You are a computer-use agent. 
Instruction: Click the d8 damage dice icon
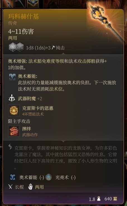pyautogui.click(x=12, y=47)
